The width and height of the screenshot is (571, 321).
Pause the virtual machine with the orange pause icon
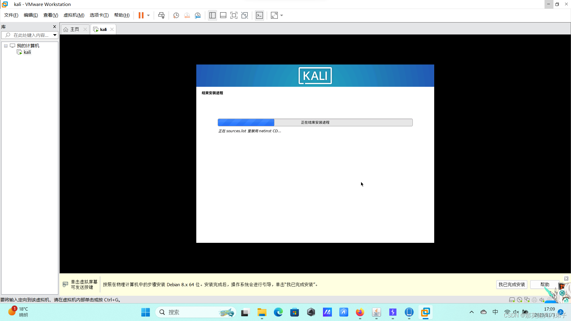[141, 15]
